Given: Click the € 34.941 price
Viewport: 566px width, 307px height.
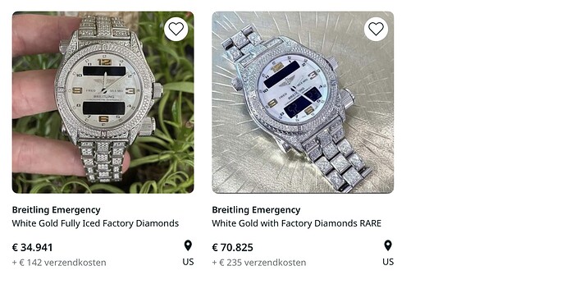Looking at the screenshot, I should [x=33, y=247].
